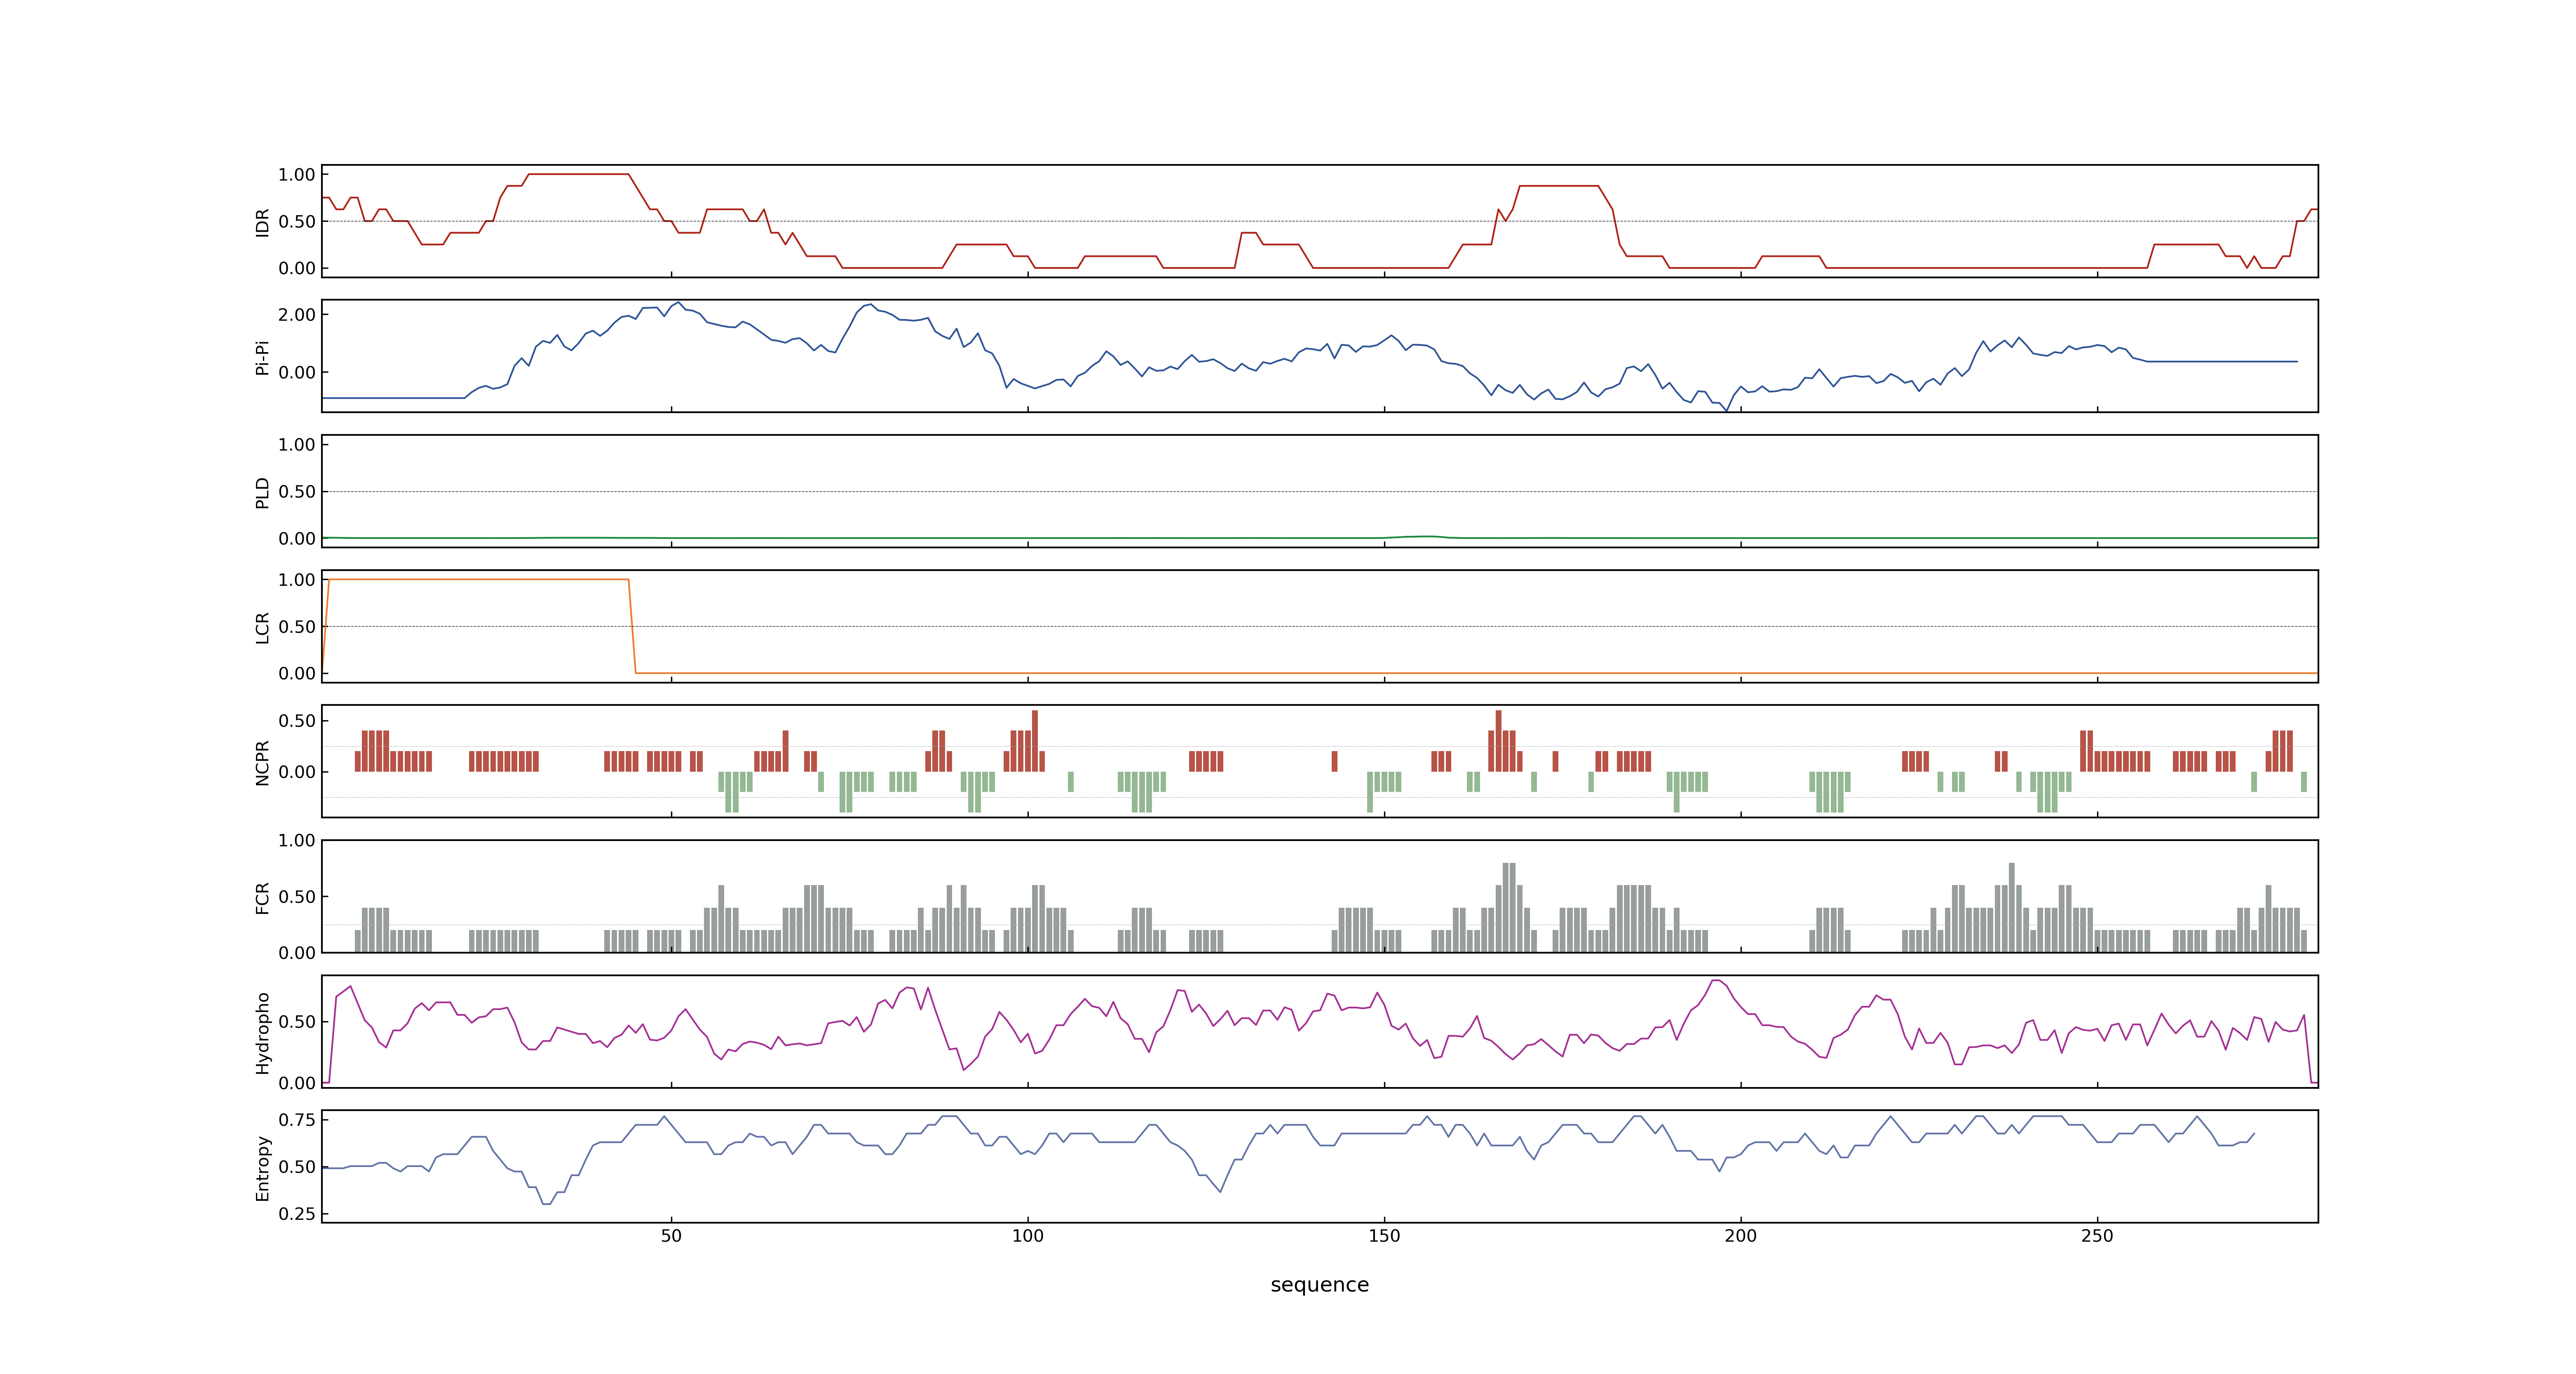This screenshot has height=1374, width=2576.
Task: Click the 0.00 tick of the Hydropho panel
Action: click(297, 1083)
